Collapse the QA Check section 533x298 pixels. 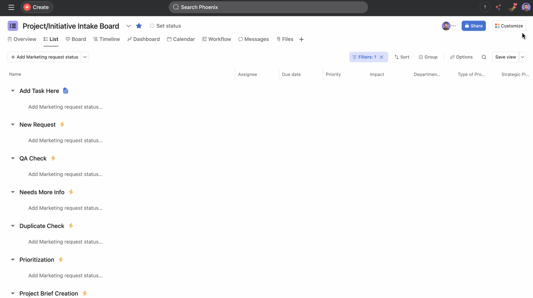pos(13,158)
